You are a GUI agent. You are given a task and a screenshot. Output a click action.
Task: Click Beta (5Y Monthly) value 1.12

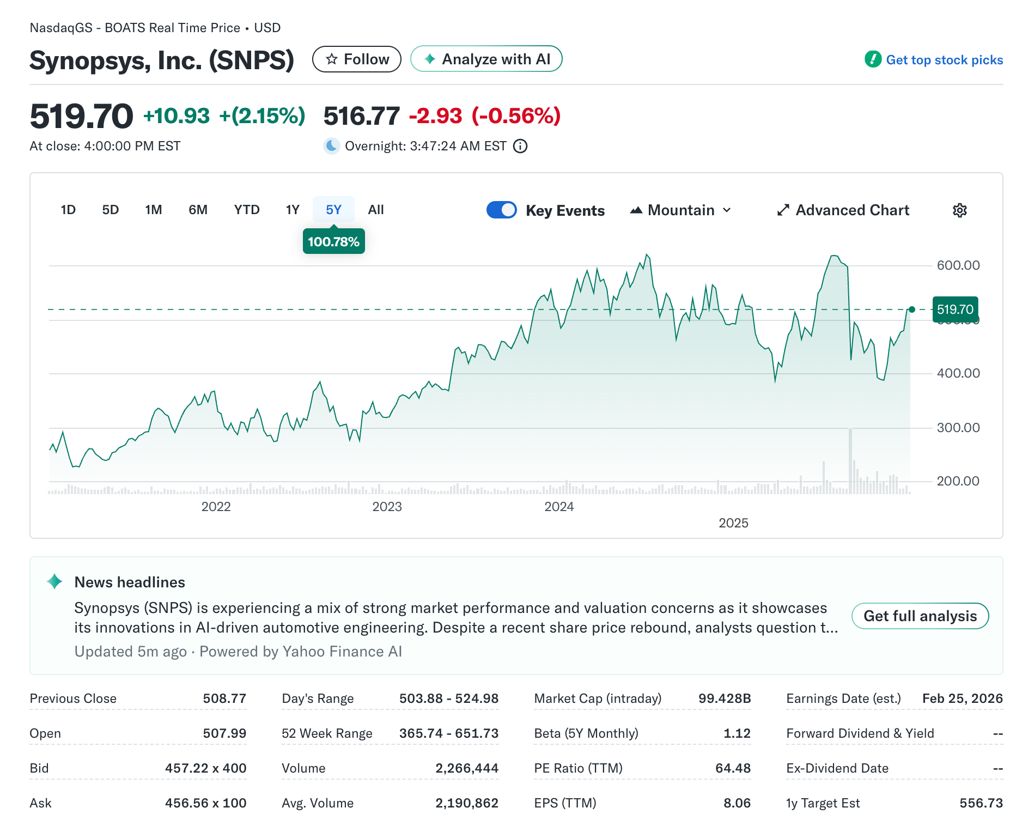[737, 733]
